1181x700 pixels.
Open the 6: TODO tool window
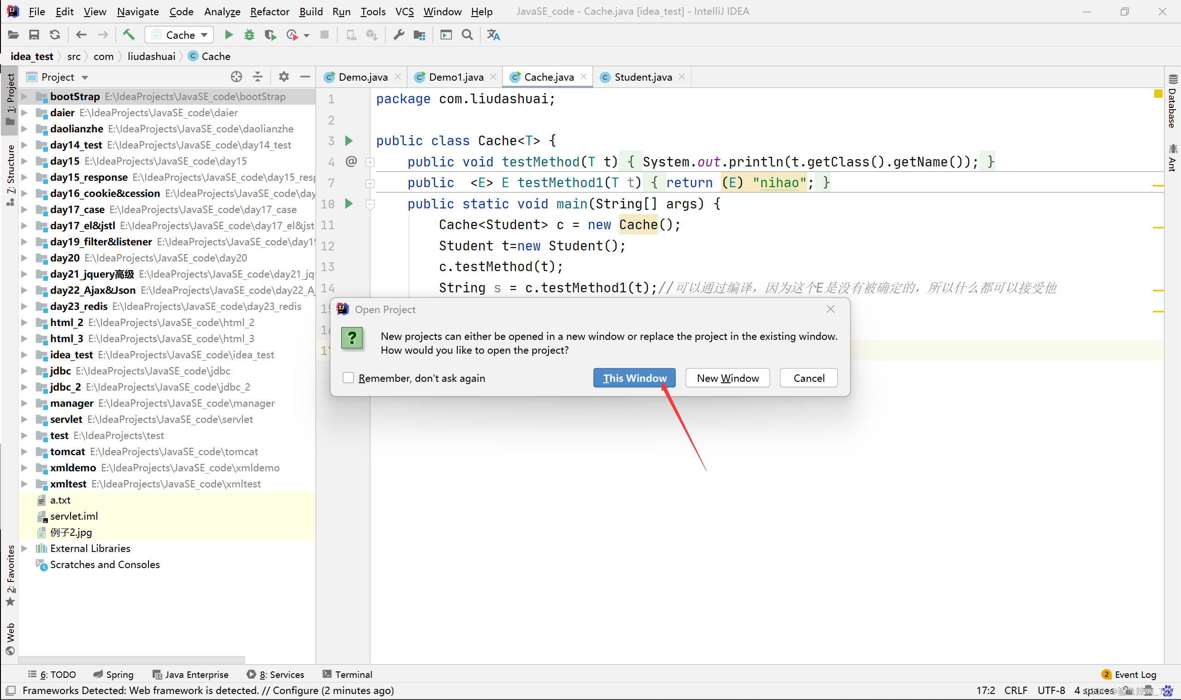tap(53, 674)
